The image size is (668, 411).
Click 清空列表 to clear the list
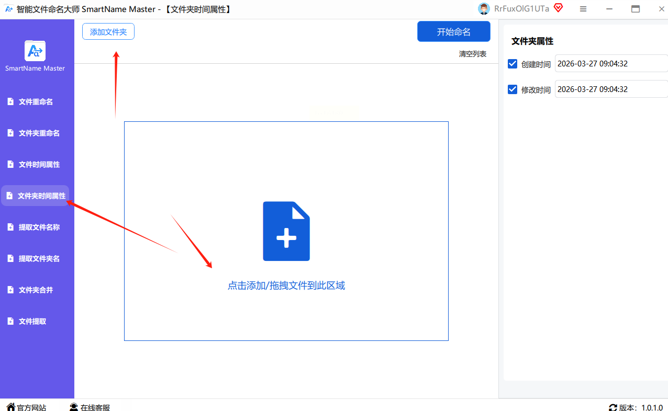point(473,54)
